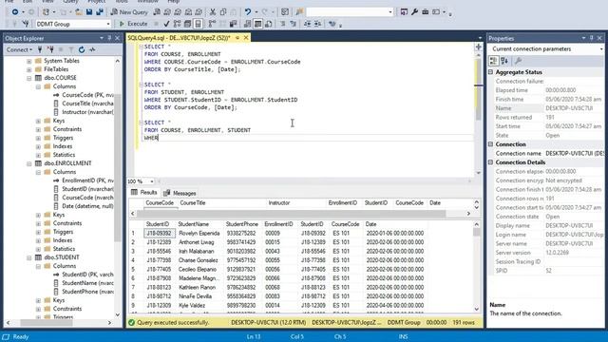Display the estimated execution plan icon

[178, 24]
